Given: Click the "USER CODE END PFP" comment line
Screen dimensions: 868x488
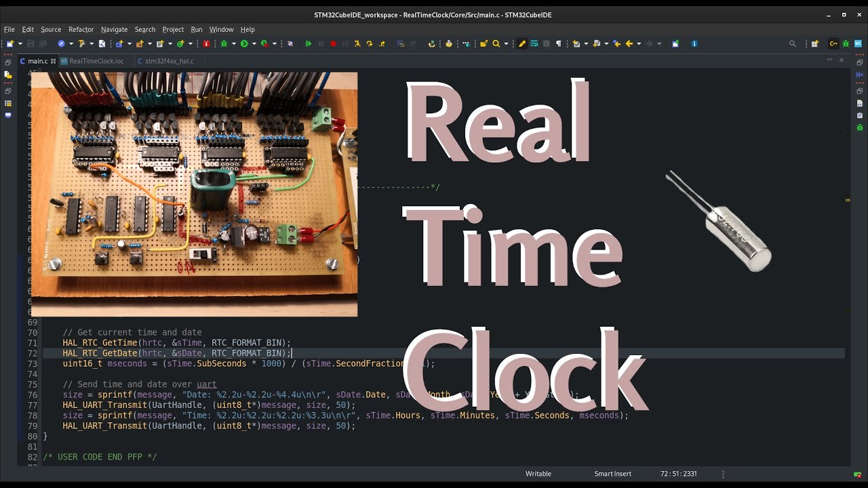Looking at the screenshot, I should 100,457.
